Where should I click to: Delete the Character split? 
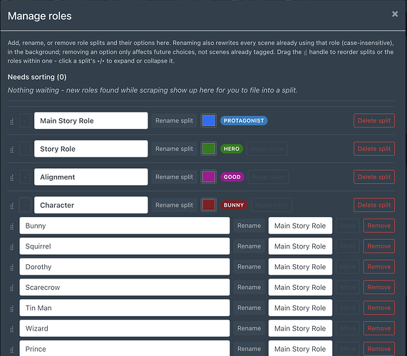pyautogui.click(x=374, y=205)
